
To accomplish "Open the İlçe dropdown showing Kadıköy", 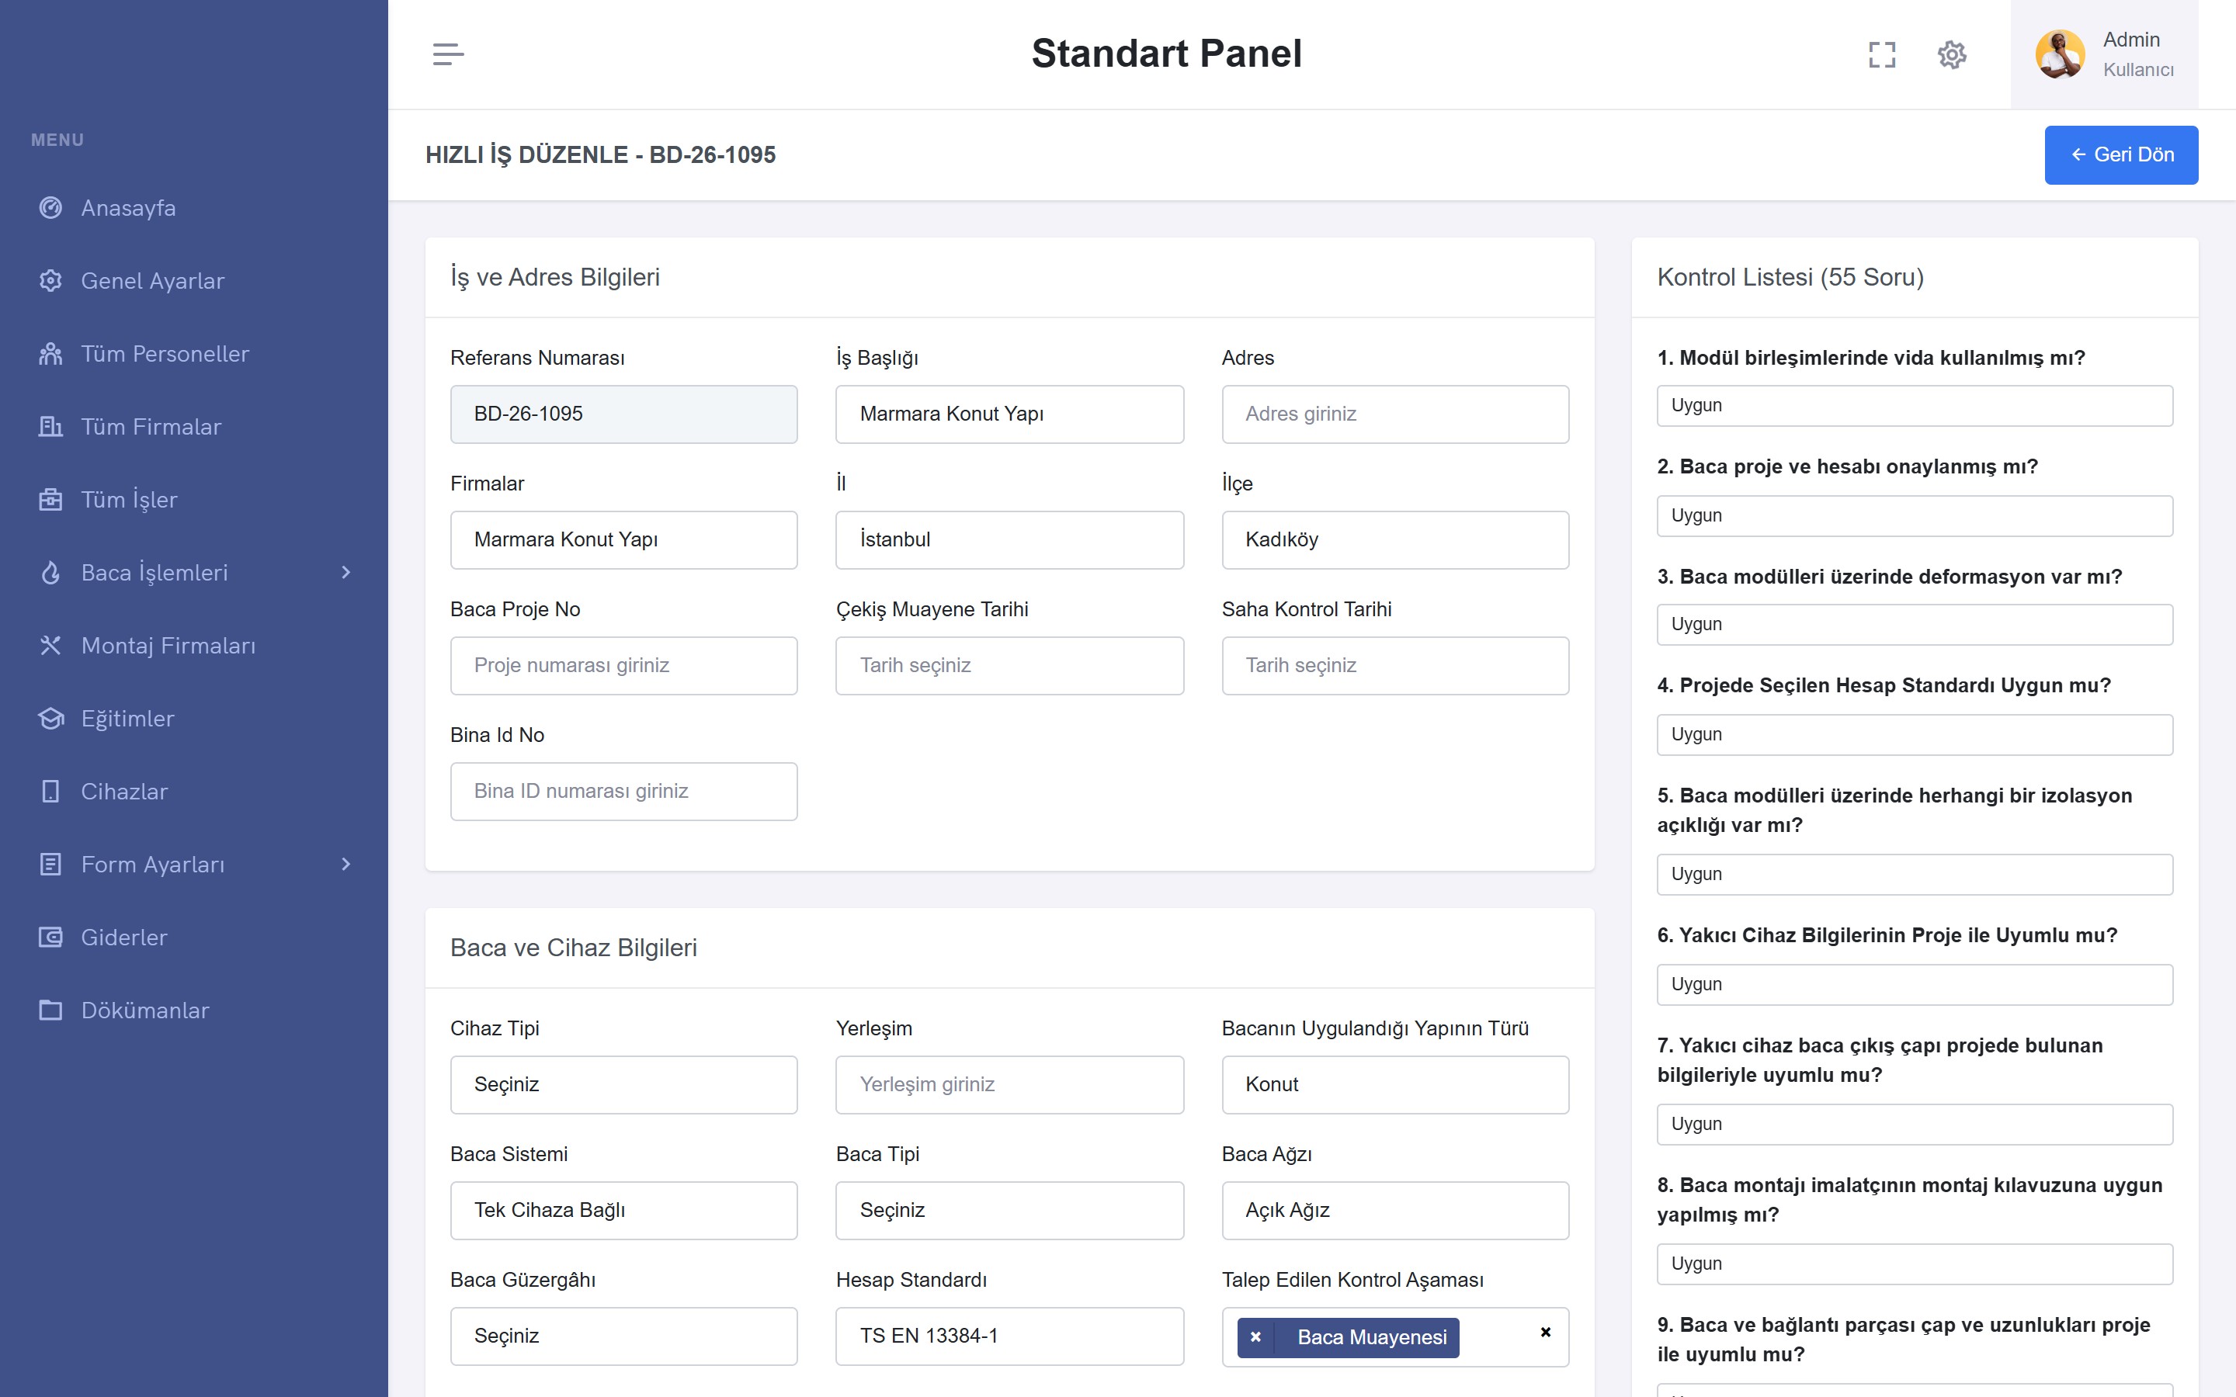I will point(1395,539).
